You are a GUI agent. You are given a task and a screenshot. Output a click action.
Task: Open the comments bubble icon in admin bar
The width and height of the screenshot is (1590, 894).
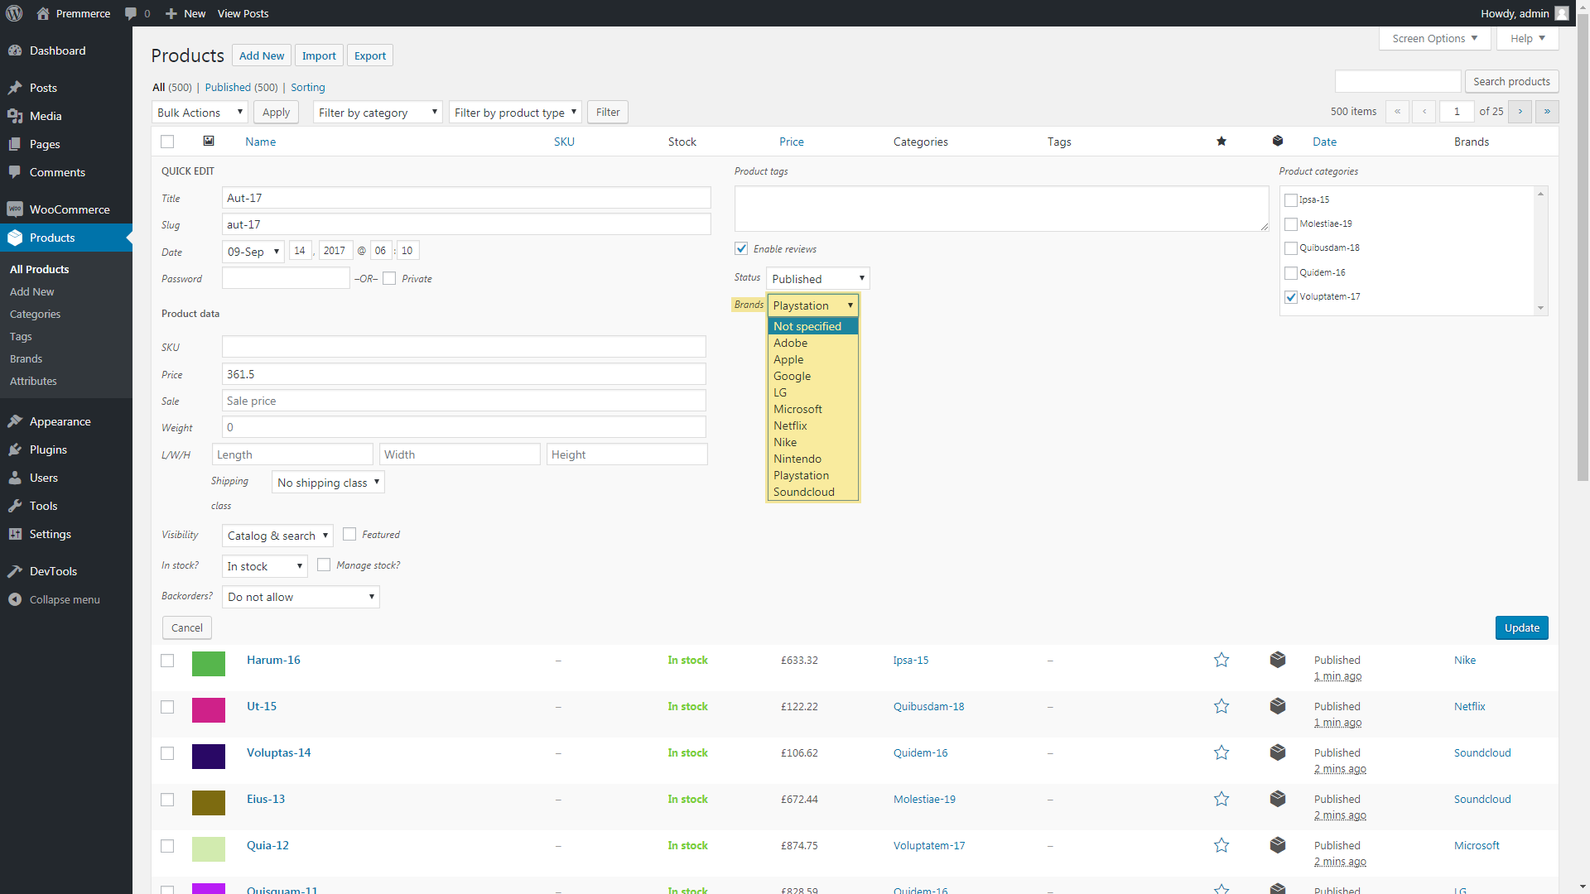[131, 13]
